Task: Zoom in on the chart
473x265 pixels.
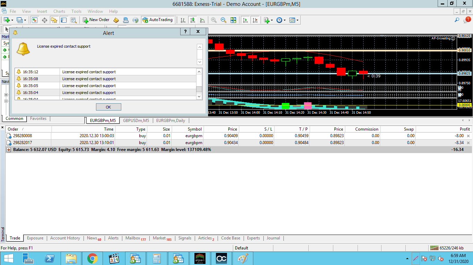Action: coord(214,20)
